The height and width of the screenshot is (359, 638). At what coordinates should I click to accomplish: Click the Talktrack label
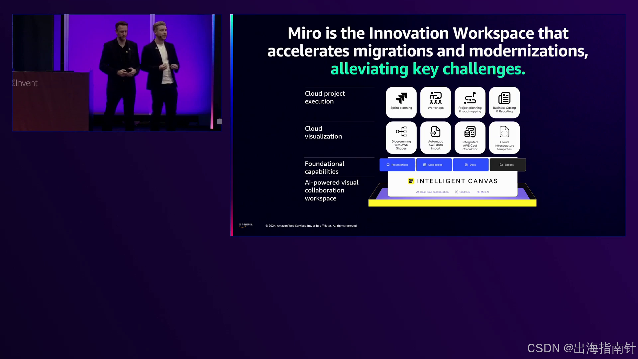click(x=463, y=192)
